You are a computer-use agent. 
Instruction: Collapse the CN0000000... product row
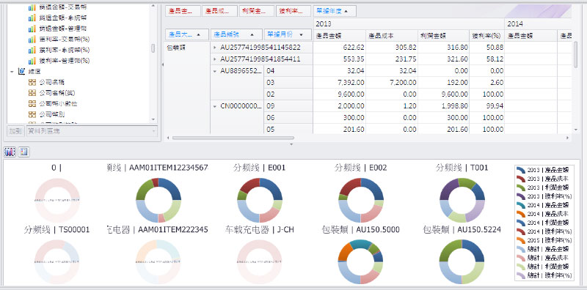[x=214, y=106]
